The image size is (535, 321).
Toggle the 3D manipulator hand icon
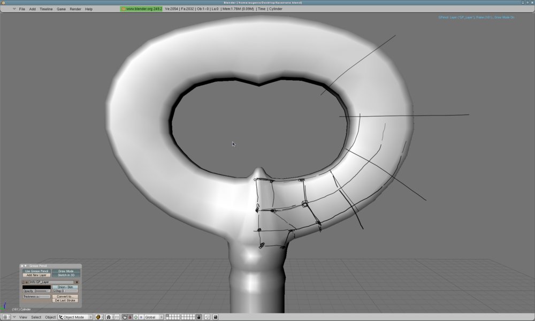click(x=125, y=317)
